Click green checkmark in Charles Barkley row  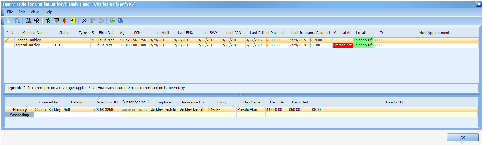click(7, 40)
